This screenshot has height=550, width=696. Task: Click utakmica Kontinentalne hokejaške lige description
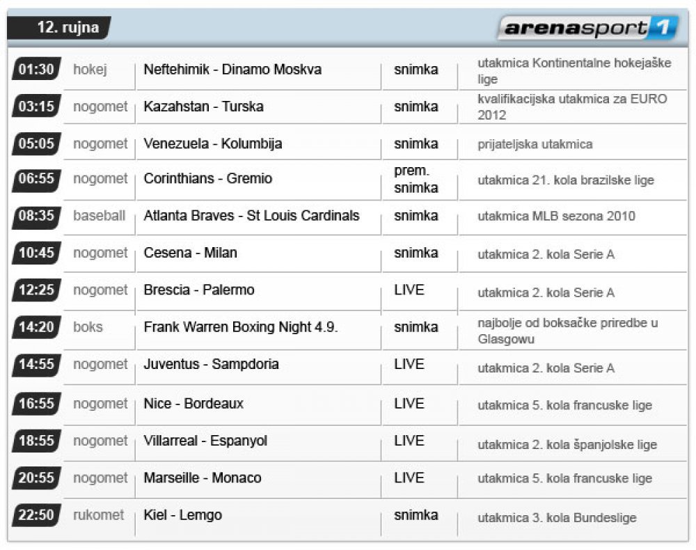(574, 71)
